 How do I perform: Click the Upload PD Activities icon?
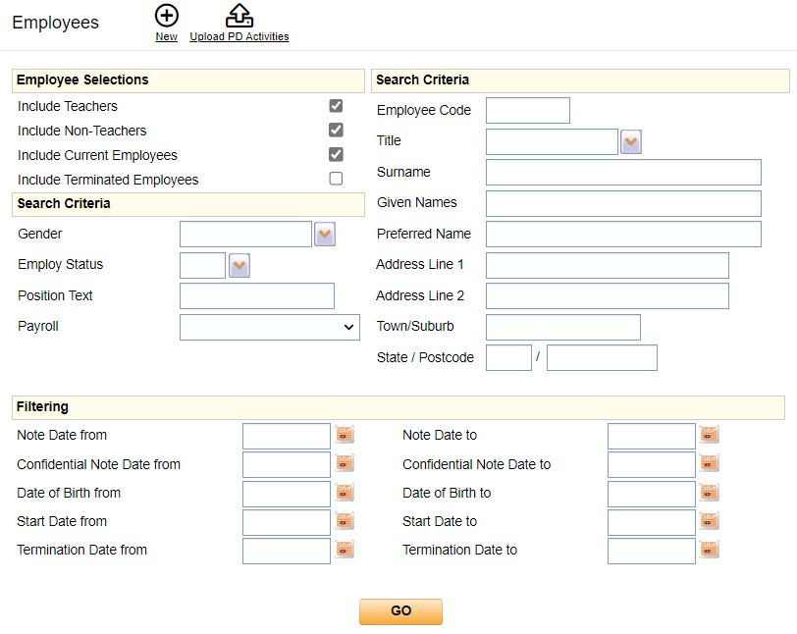click(x=239, y=16)
